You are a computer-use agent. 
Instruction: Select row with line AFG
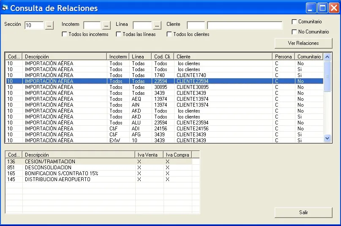point(164,134)
